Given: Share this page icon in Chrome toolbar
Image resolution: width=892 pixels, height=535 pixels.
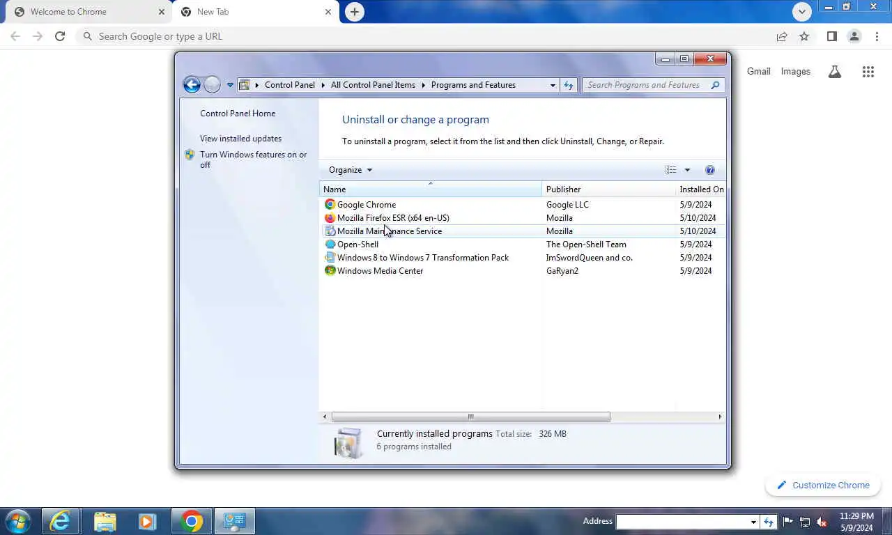Looking at the screenshot, I should point(782,36).
